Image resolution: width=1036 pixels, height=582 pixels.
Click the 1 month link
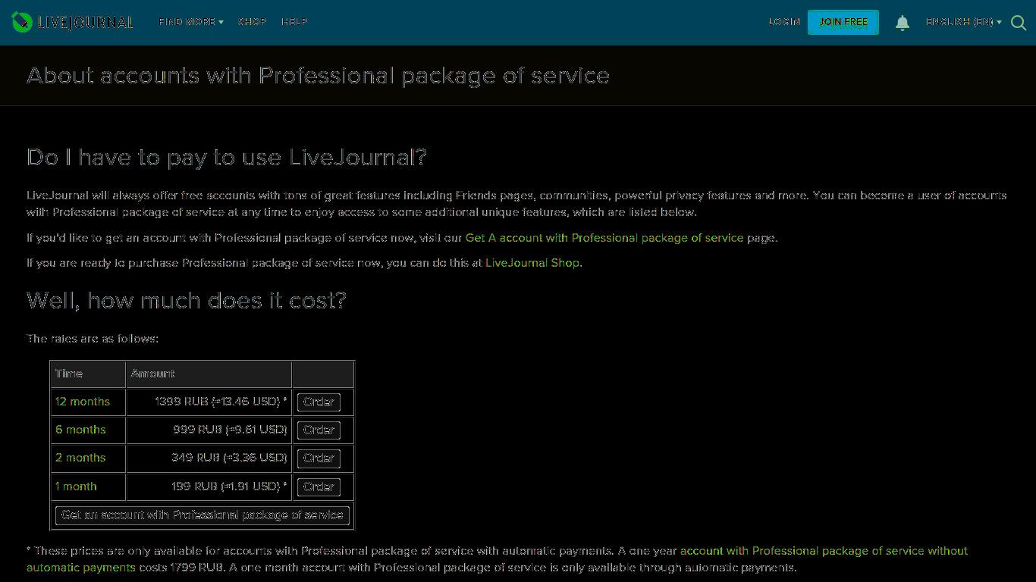coord(76,487)
